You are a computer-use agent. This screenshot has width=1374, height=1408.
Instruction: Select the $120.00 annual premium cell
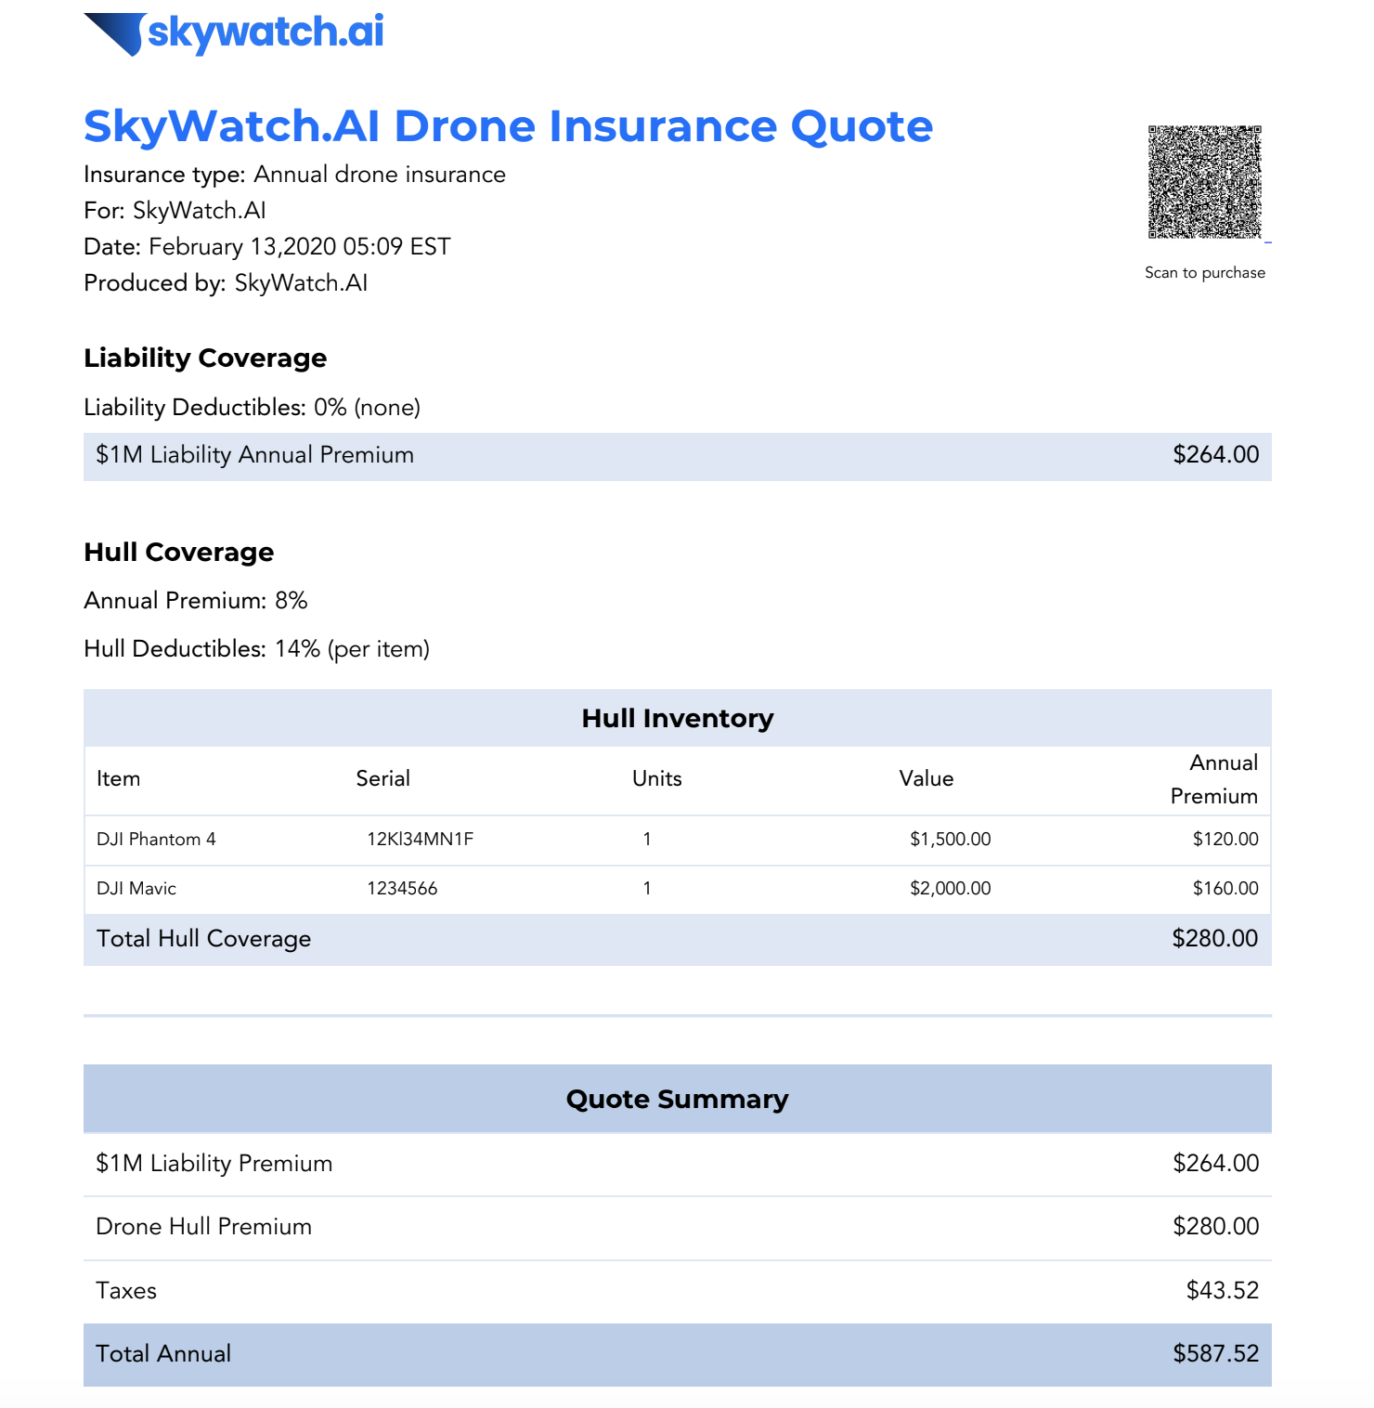pyautogui.click(x=1225, y=840)
